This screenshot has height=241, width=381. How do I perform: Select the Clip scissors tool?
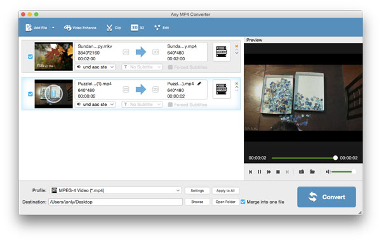pos(114,28)
